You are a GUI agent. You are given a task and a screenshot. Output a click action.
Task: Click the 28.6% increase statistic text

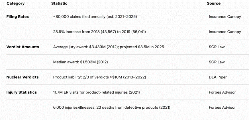(99, 32)
